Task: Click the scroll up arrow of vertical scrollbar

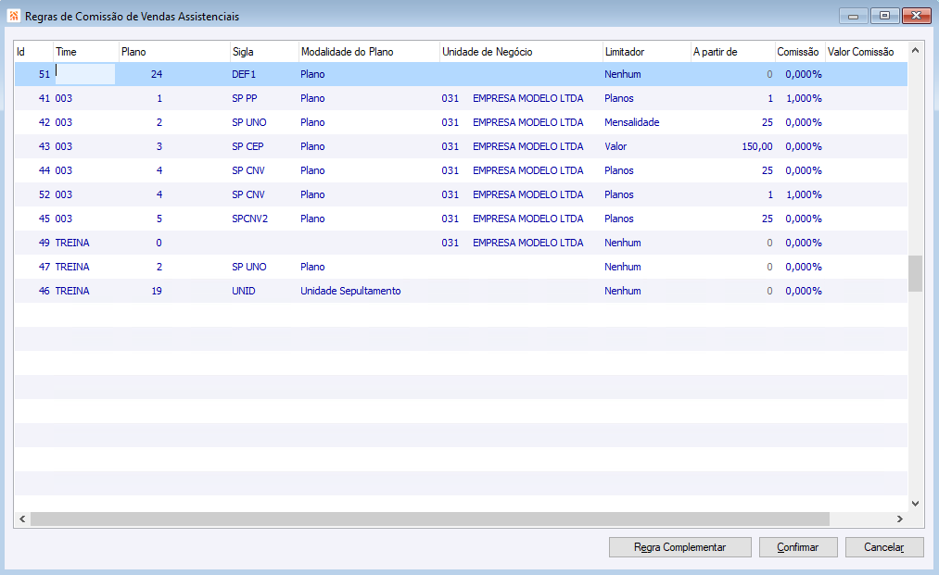Action: 915,50
